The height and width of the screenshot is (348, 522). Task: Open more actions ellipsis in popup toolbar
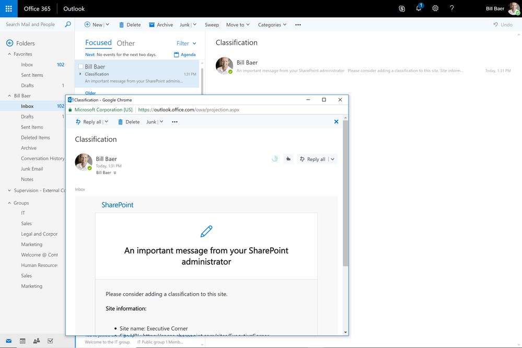point(175,122)
